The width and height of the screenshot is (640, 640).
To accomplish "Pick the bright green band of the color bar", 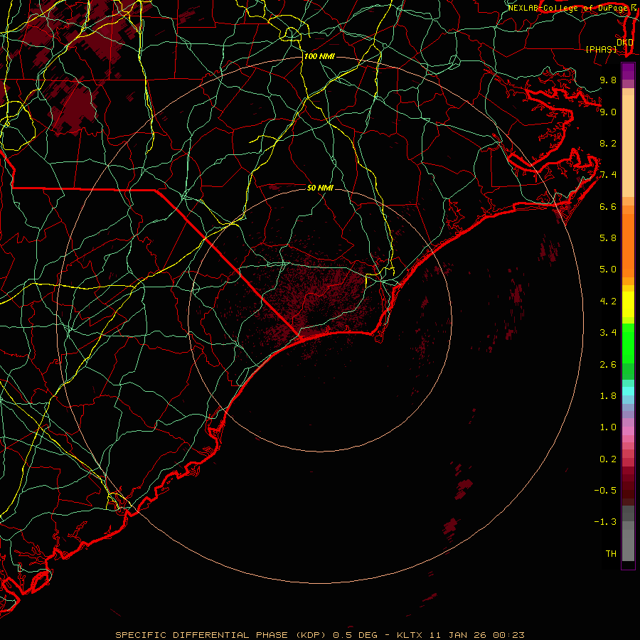I will pos(628,343).
